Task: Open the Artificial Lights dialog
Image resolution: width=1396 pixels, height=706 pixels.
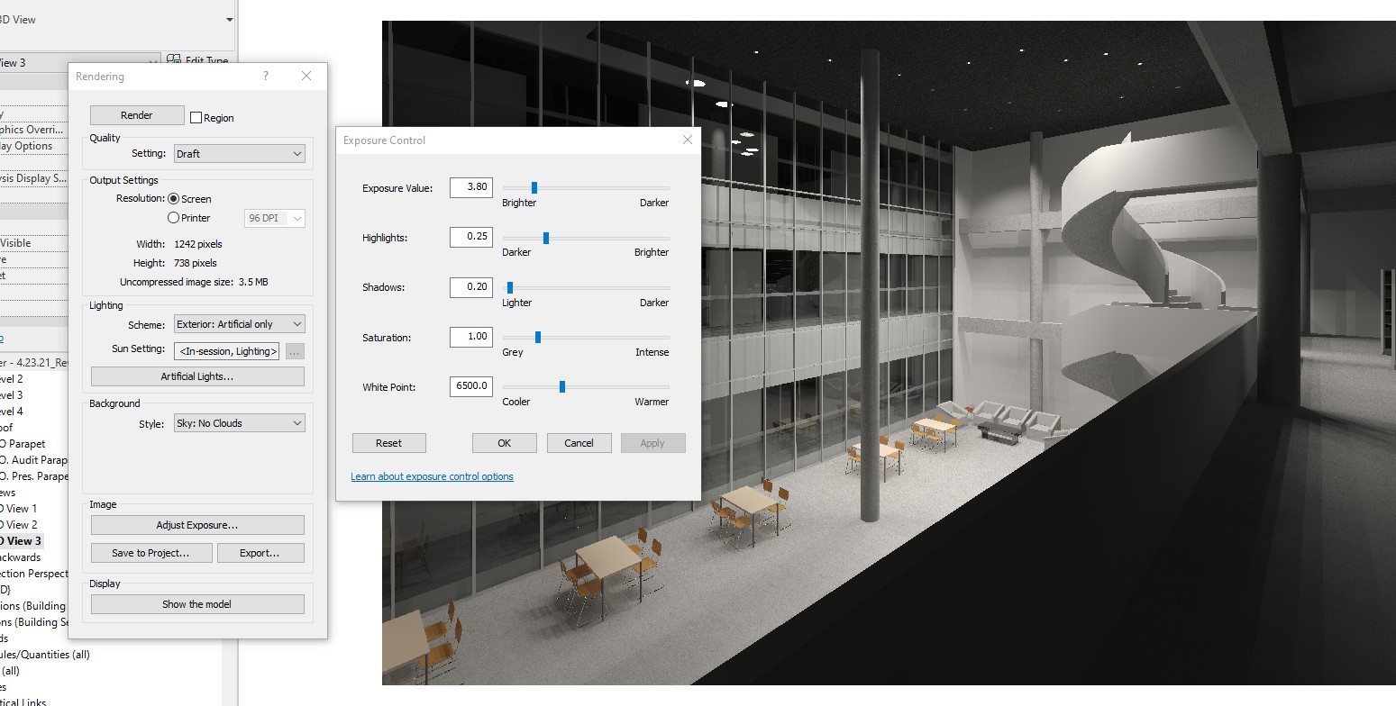Action: [196, 376]
